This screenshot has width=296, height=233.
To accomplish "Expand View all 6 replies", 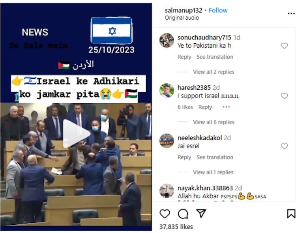I will 214,122.
